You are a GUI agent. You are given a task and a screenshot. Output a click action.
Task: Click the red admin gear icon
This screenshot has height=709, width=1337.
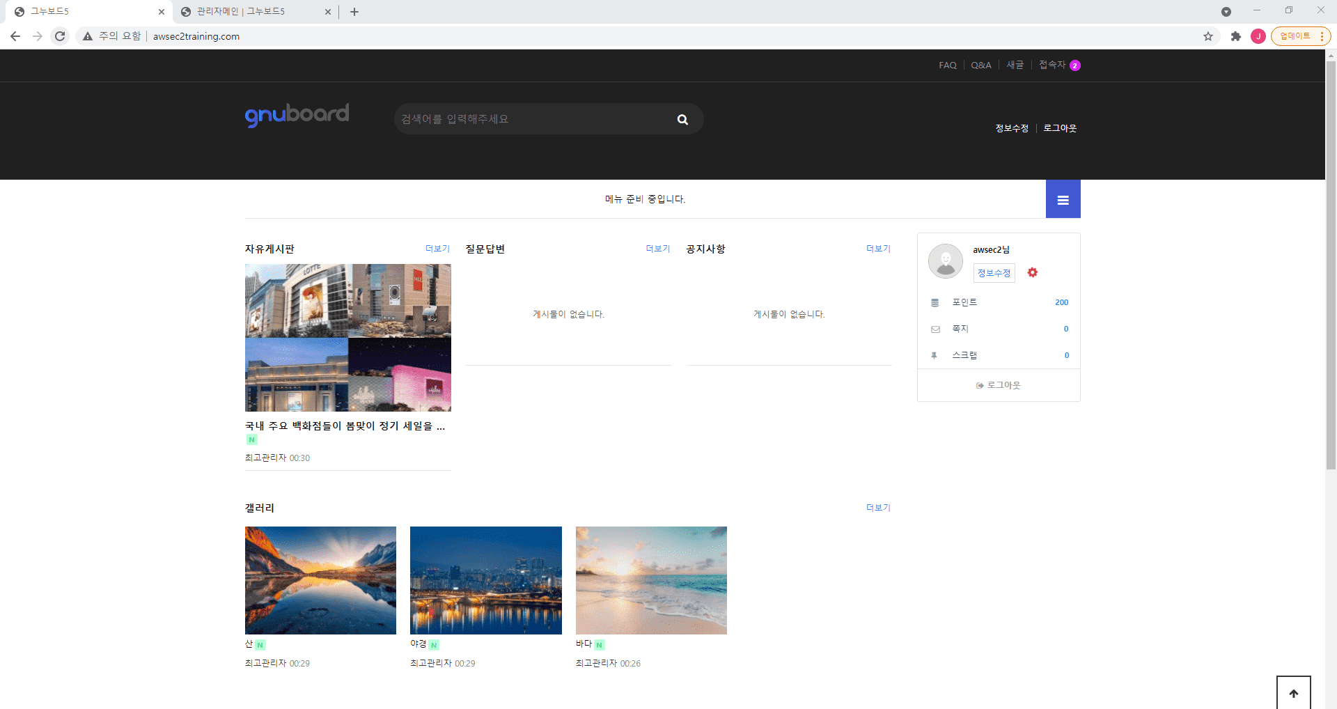[1033, 272]
